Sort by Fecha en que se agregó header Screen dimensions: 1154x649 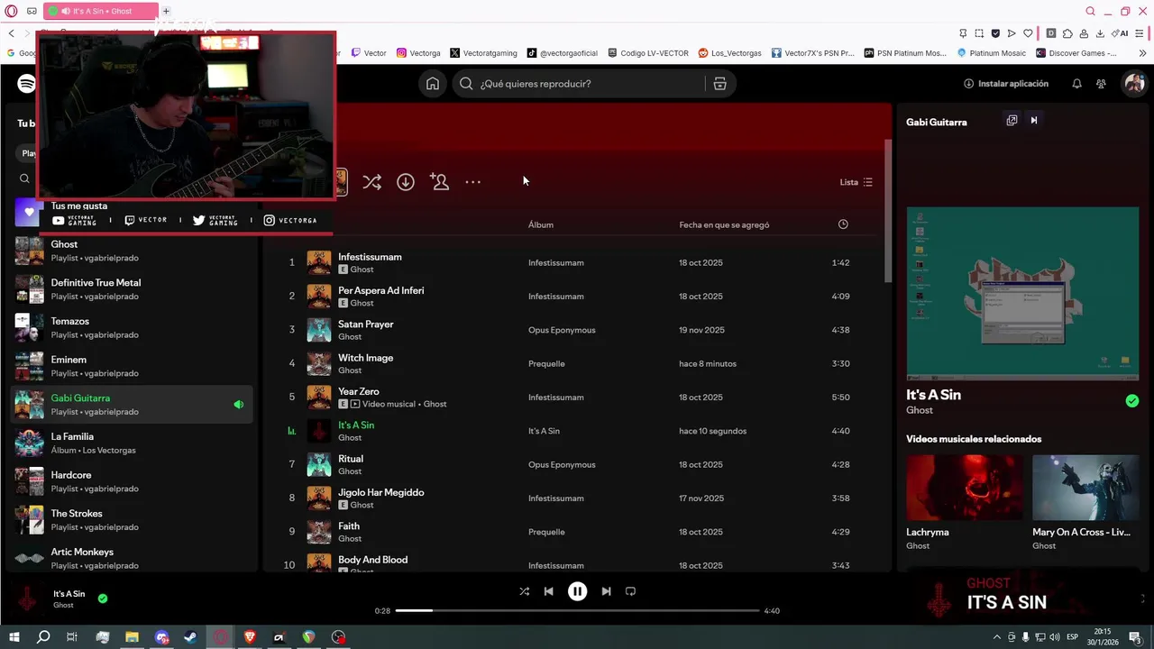click(x=724, y=224)
